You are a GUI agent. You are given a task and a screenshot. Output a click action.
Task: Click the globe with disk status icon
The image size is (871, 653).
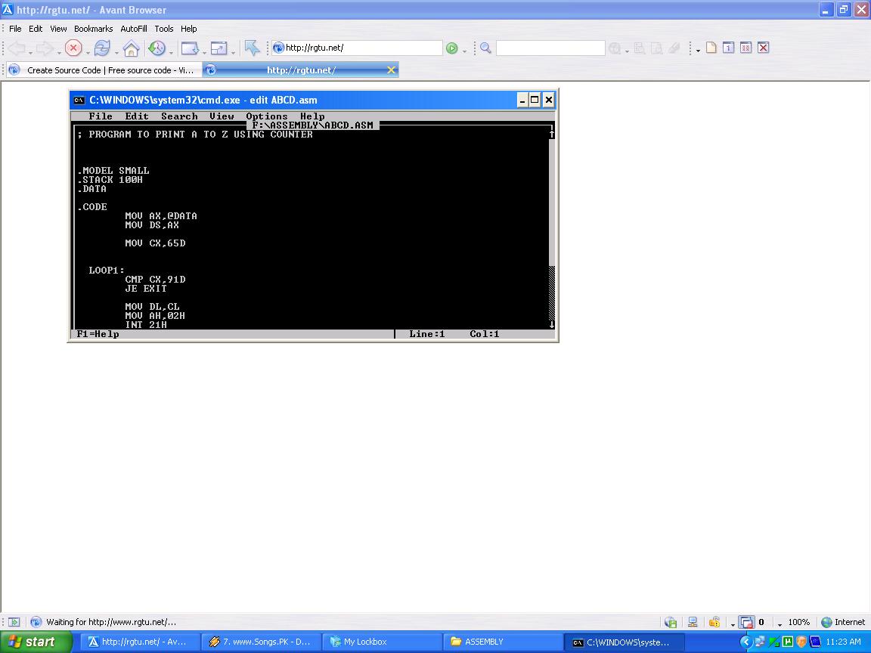point(671,623)
